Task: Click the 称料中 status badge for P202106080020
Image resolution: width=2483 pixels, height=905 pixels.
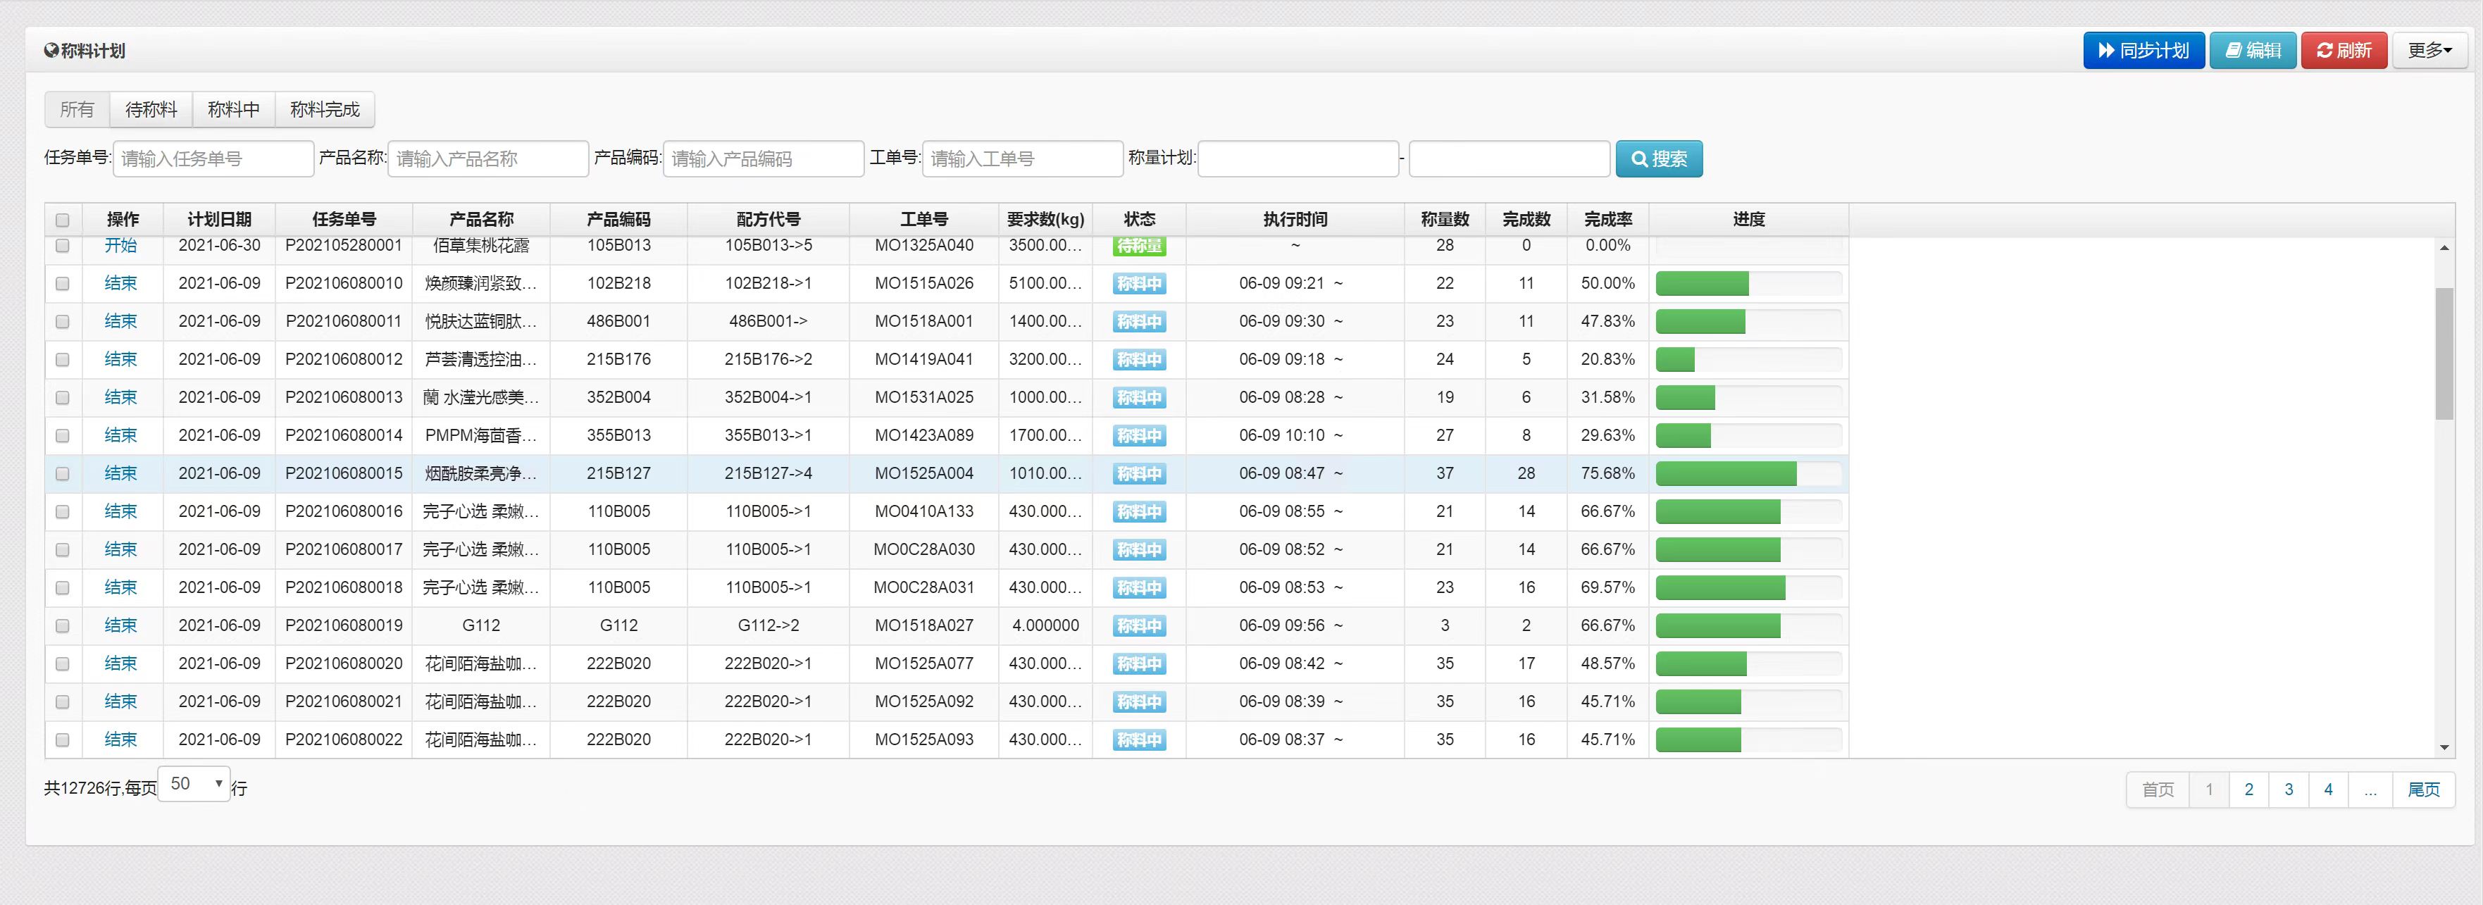Action: click(x=1139, y=664)
